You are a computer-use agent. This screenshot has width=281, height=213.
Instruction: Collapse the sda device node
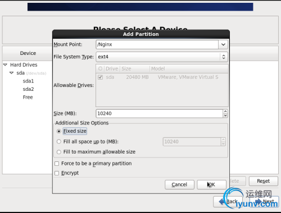11,73
